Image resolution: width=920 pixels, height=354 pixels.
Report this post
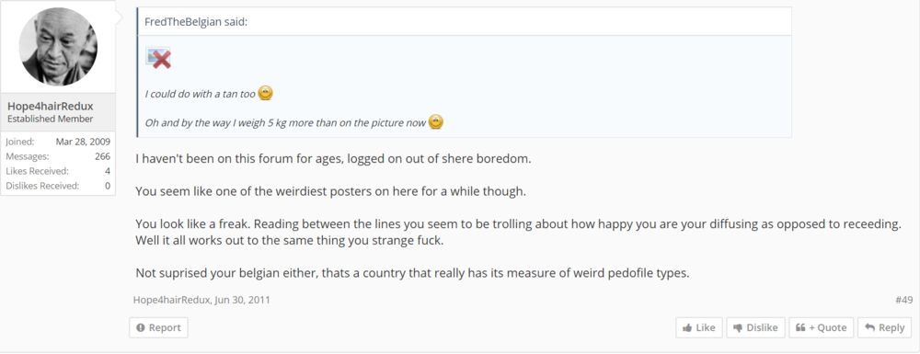click(x=158, y=327)
